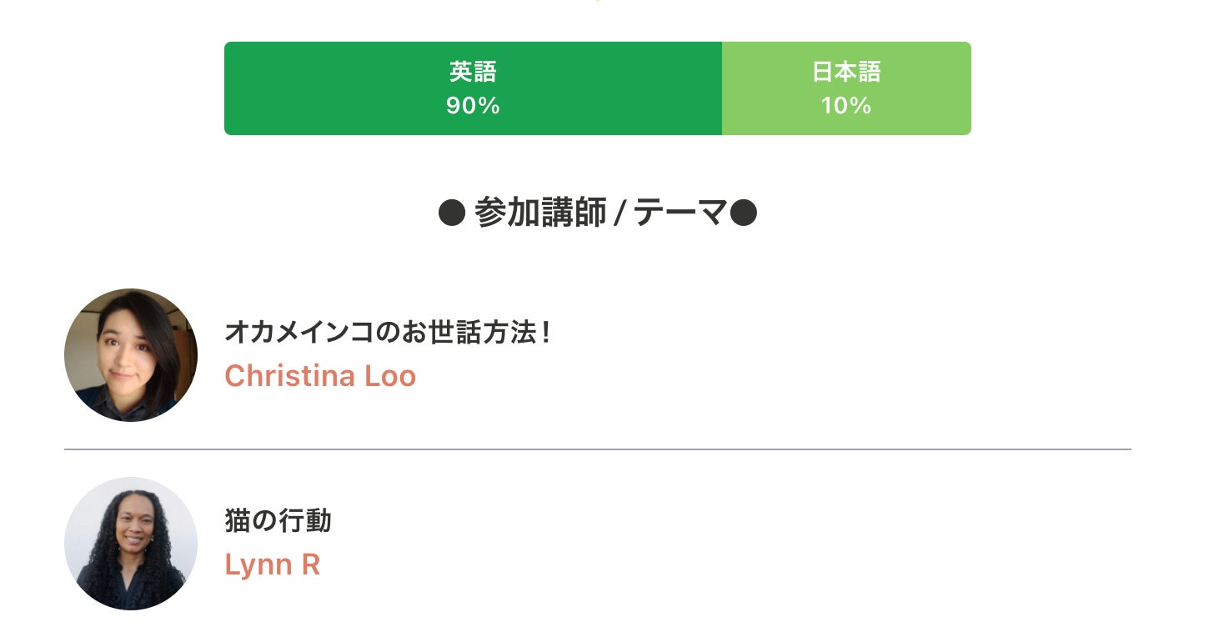The width and height of the screenshot is (1219, 637).
Task: Click the 英語 label text
Action: click(473, 72)
